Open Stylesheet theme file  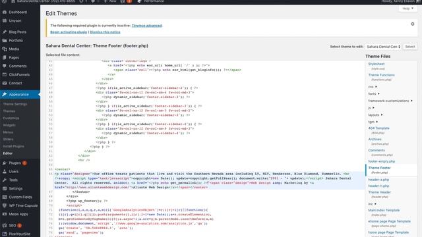[x=377, y=64]
